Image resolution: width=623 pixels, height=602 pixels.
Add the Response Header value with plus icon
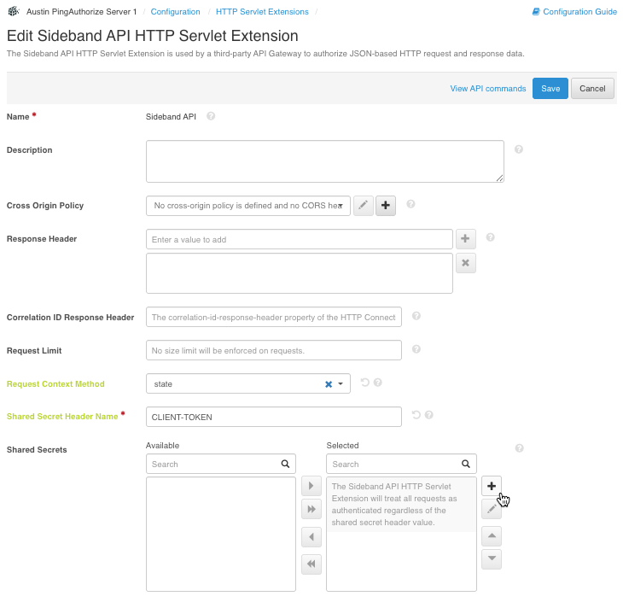[x=465, y=239]
